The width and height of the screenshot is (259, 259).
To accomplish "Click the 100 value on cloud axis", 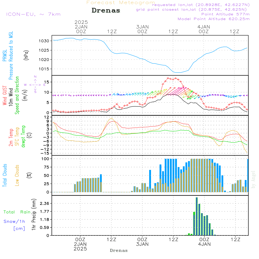I will click(x=45, y=159).
